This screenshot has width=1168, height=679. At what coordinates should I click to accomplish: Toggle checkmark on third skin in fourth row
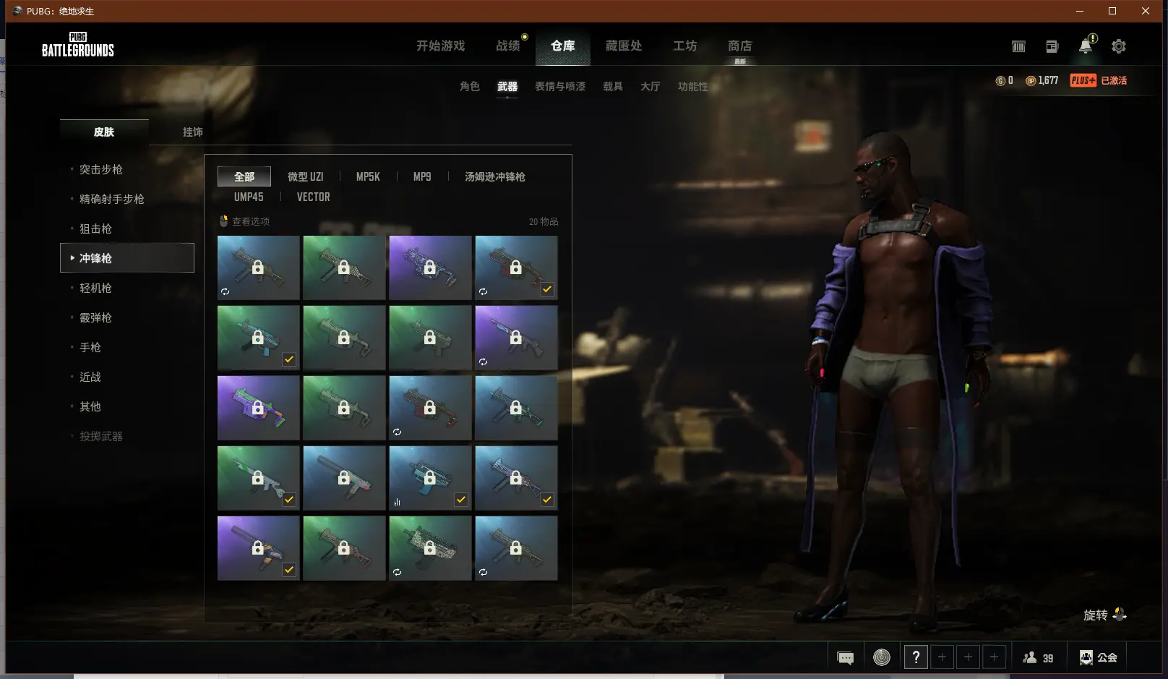coord(461,500)
